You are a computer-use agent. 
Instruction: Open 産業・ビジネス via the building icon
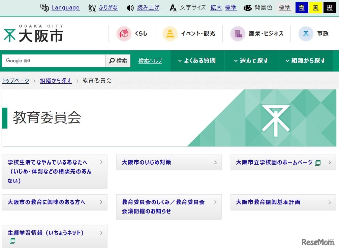pyautogui.click(x=238, y=33)
